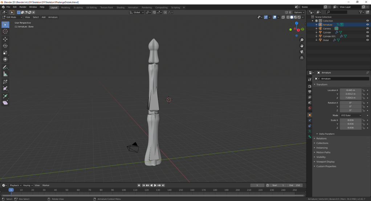The width and height of the screenshot is (371, 201).
Task: Select the Measure tool
Action: pyautogui.click(x=5, y=74)
